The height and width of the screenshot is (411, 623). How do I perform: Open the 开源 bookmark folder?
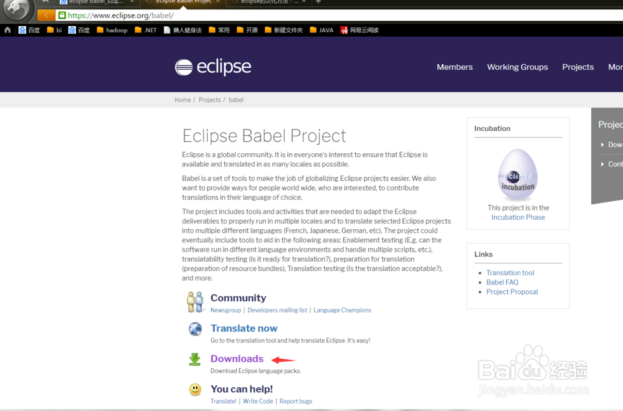[x=247, y=30]
